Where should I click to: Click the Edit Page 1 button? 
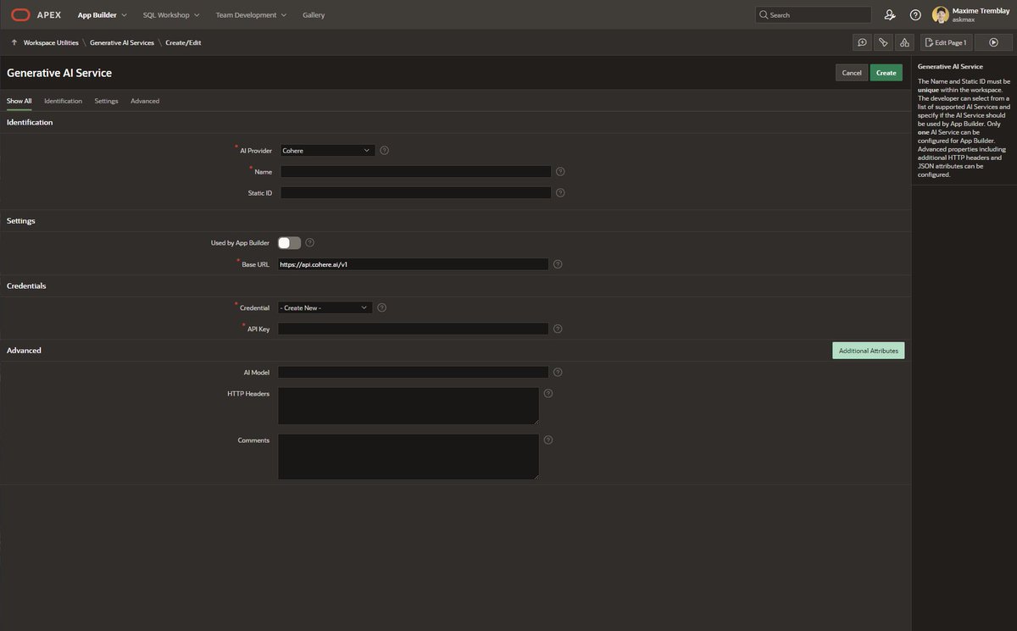coord(946,42)
